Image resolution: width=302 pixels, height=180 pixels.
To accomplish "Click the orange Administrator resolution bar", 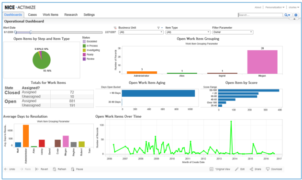I will point(26,136).
